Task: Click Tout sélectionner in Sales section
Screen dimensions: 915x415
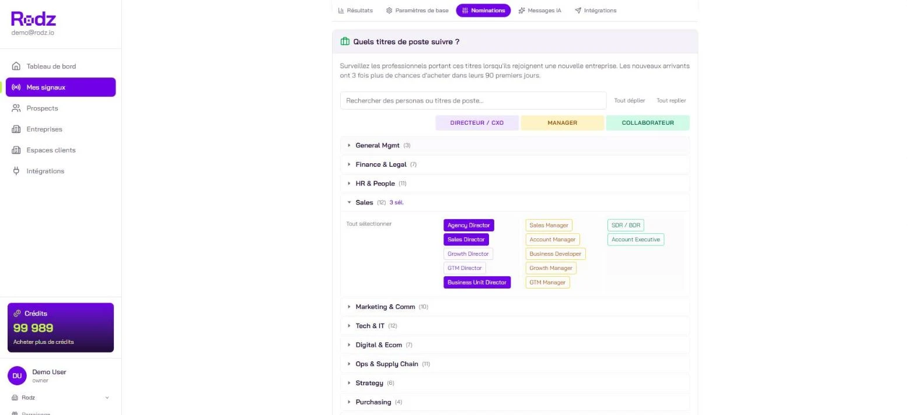Action: (369, 224)
